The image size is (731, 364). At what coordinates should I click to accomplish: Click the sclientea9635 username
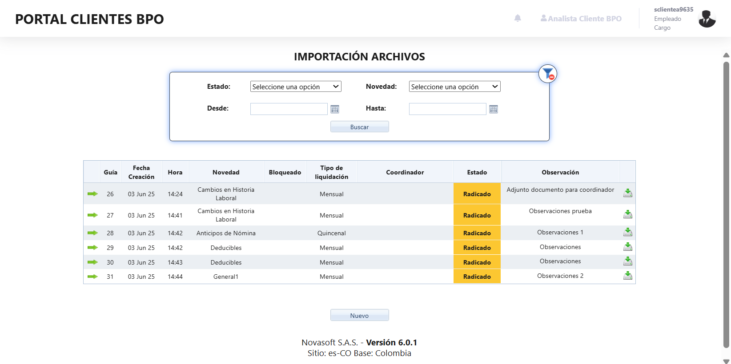(673, 9)
